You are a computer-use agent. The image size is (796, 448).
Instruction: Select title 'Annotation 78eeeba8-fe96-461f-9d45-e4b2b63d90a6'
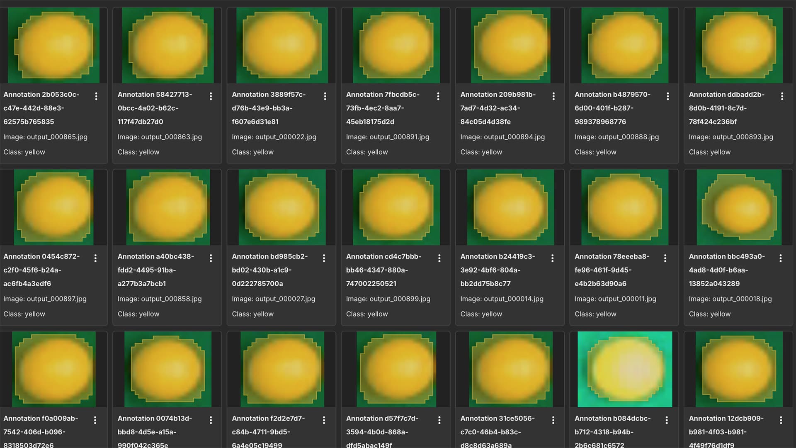point(612,270)
